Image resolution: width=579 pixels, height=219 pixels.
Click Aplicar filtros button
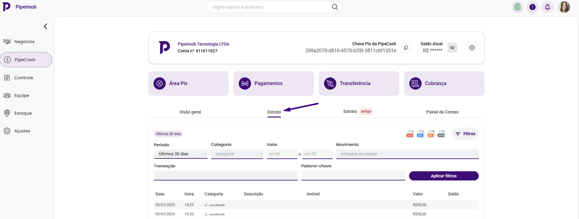444,176
